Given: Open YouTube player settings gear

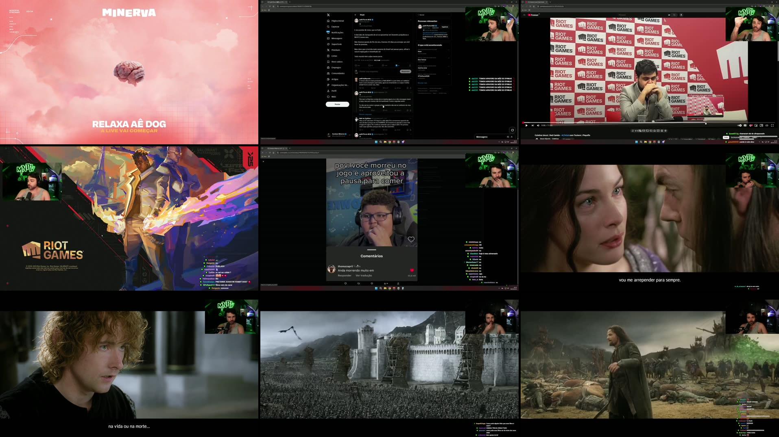Looking at the screenshot, I should point(751,125).
